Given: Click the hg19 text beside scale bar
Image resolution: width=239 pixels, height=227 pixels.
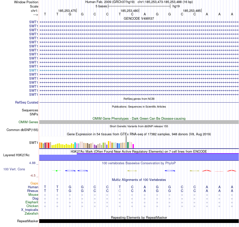Looking at the screenshot, I should (176, 6).
